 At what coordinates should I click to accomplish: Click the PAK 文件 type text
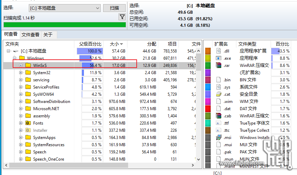click(248, 152)
